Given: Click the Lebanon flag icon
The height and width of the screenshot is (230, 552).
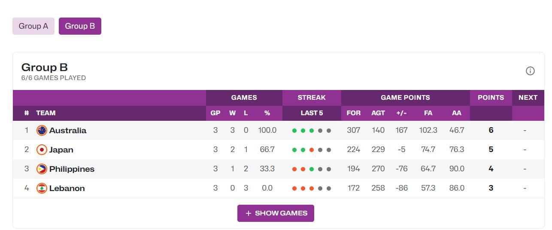Looking at the screenshot, I should click(42, 188).
